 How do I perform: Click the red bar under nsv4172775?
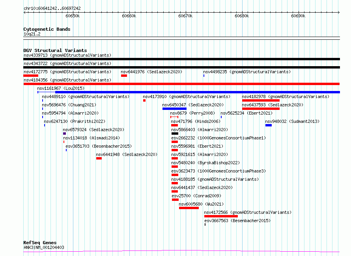(31, 76)
